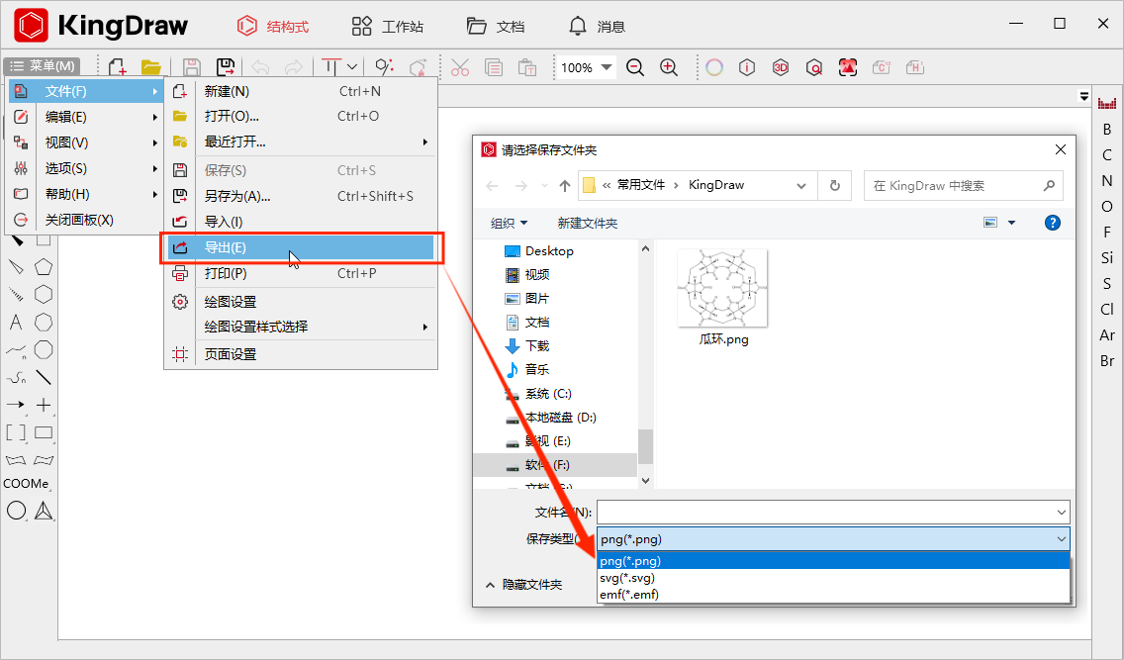Select the hashed wedge bond tool
This screenshot has height=660, width=1124.
[16, 294]
